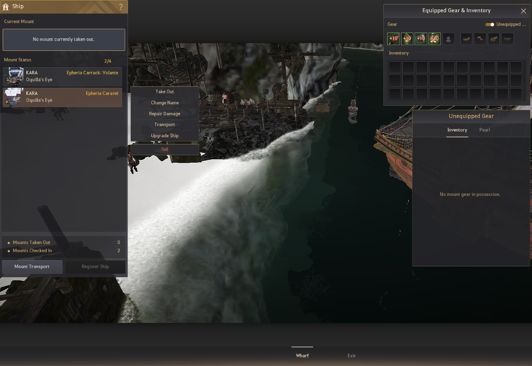532x366 pixels.
Task: Select the empty plating gear slot
Action: [508, 39]
